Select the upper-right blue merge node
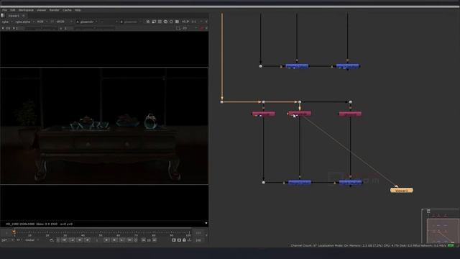The height and width of the screenshot is (259, 460). [x=348, y=66]
